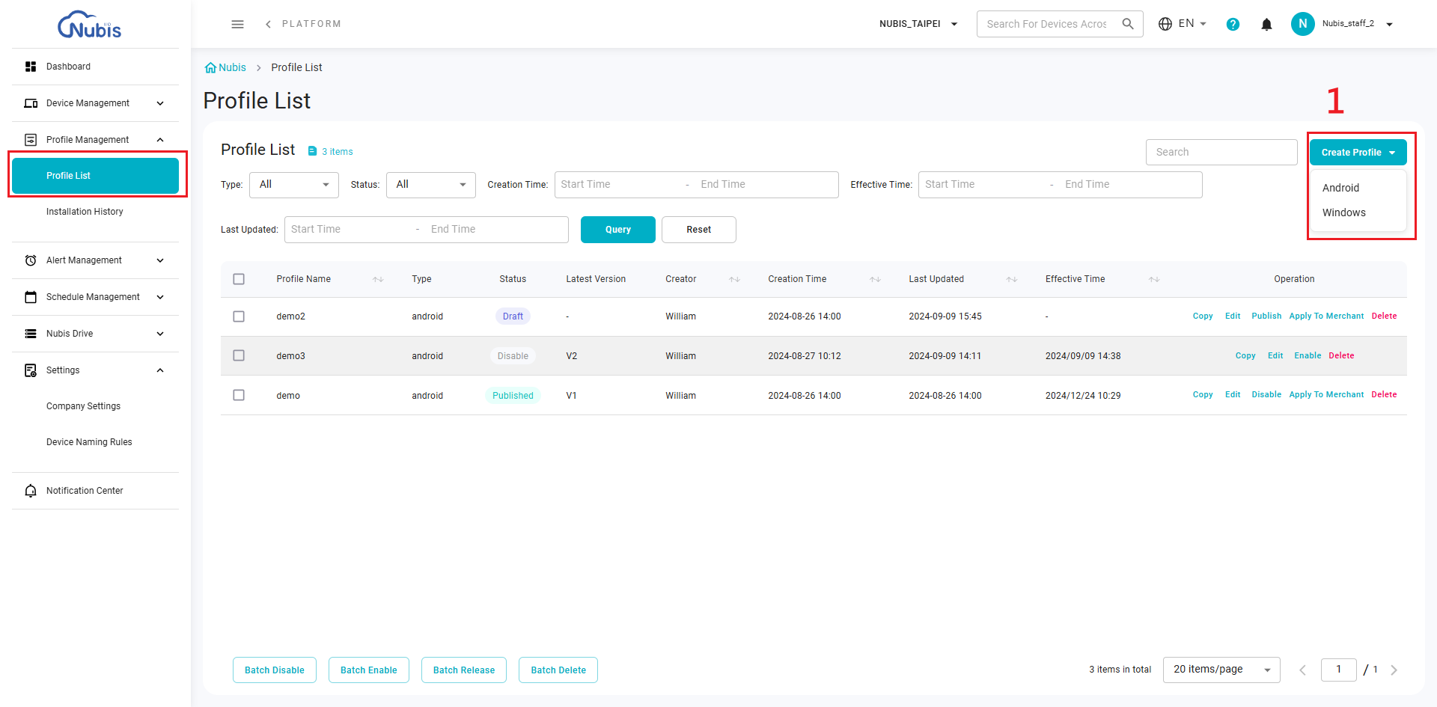Image resolution: width=1437 pixels, height=707 pixels.
Task: Sort by Last Updated column arrows
Action: [1012, 280]
